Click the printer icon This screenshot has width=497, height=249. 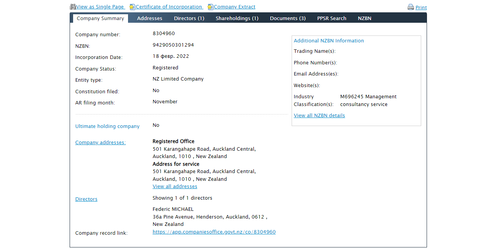411,7
